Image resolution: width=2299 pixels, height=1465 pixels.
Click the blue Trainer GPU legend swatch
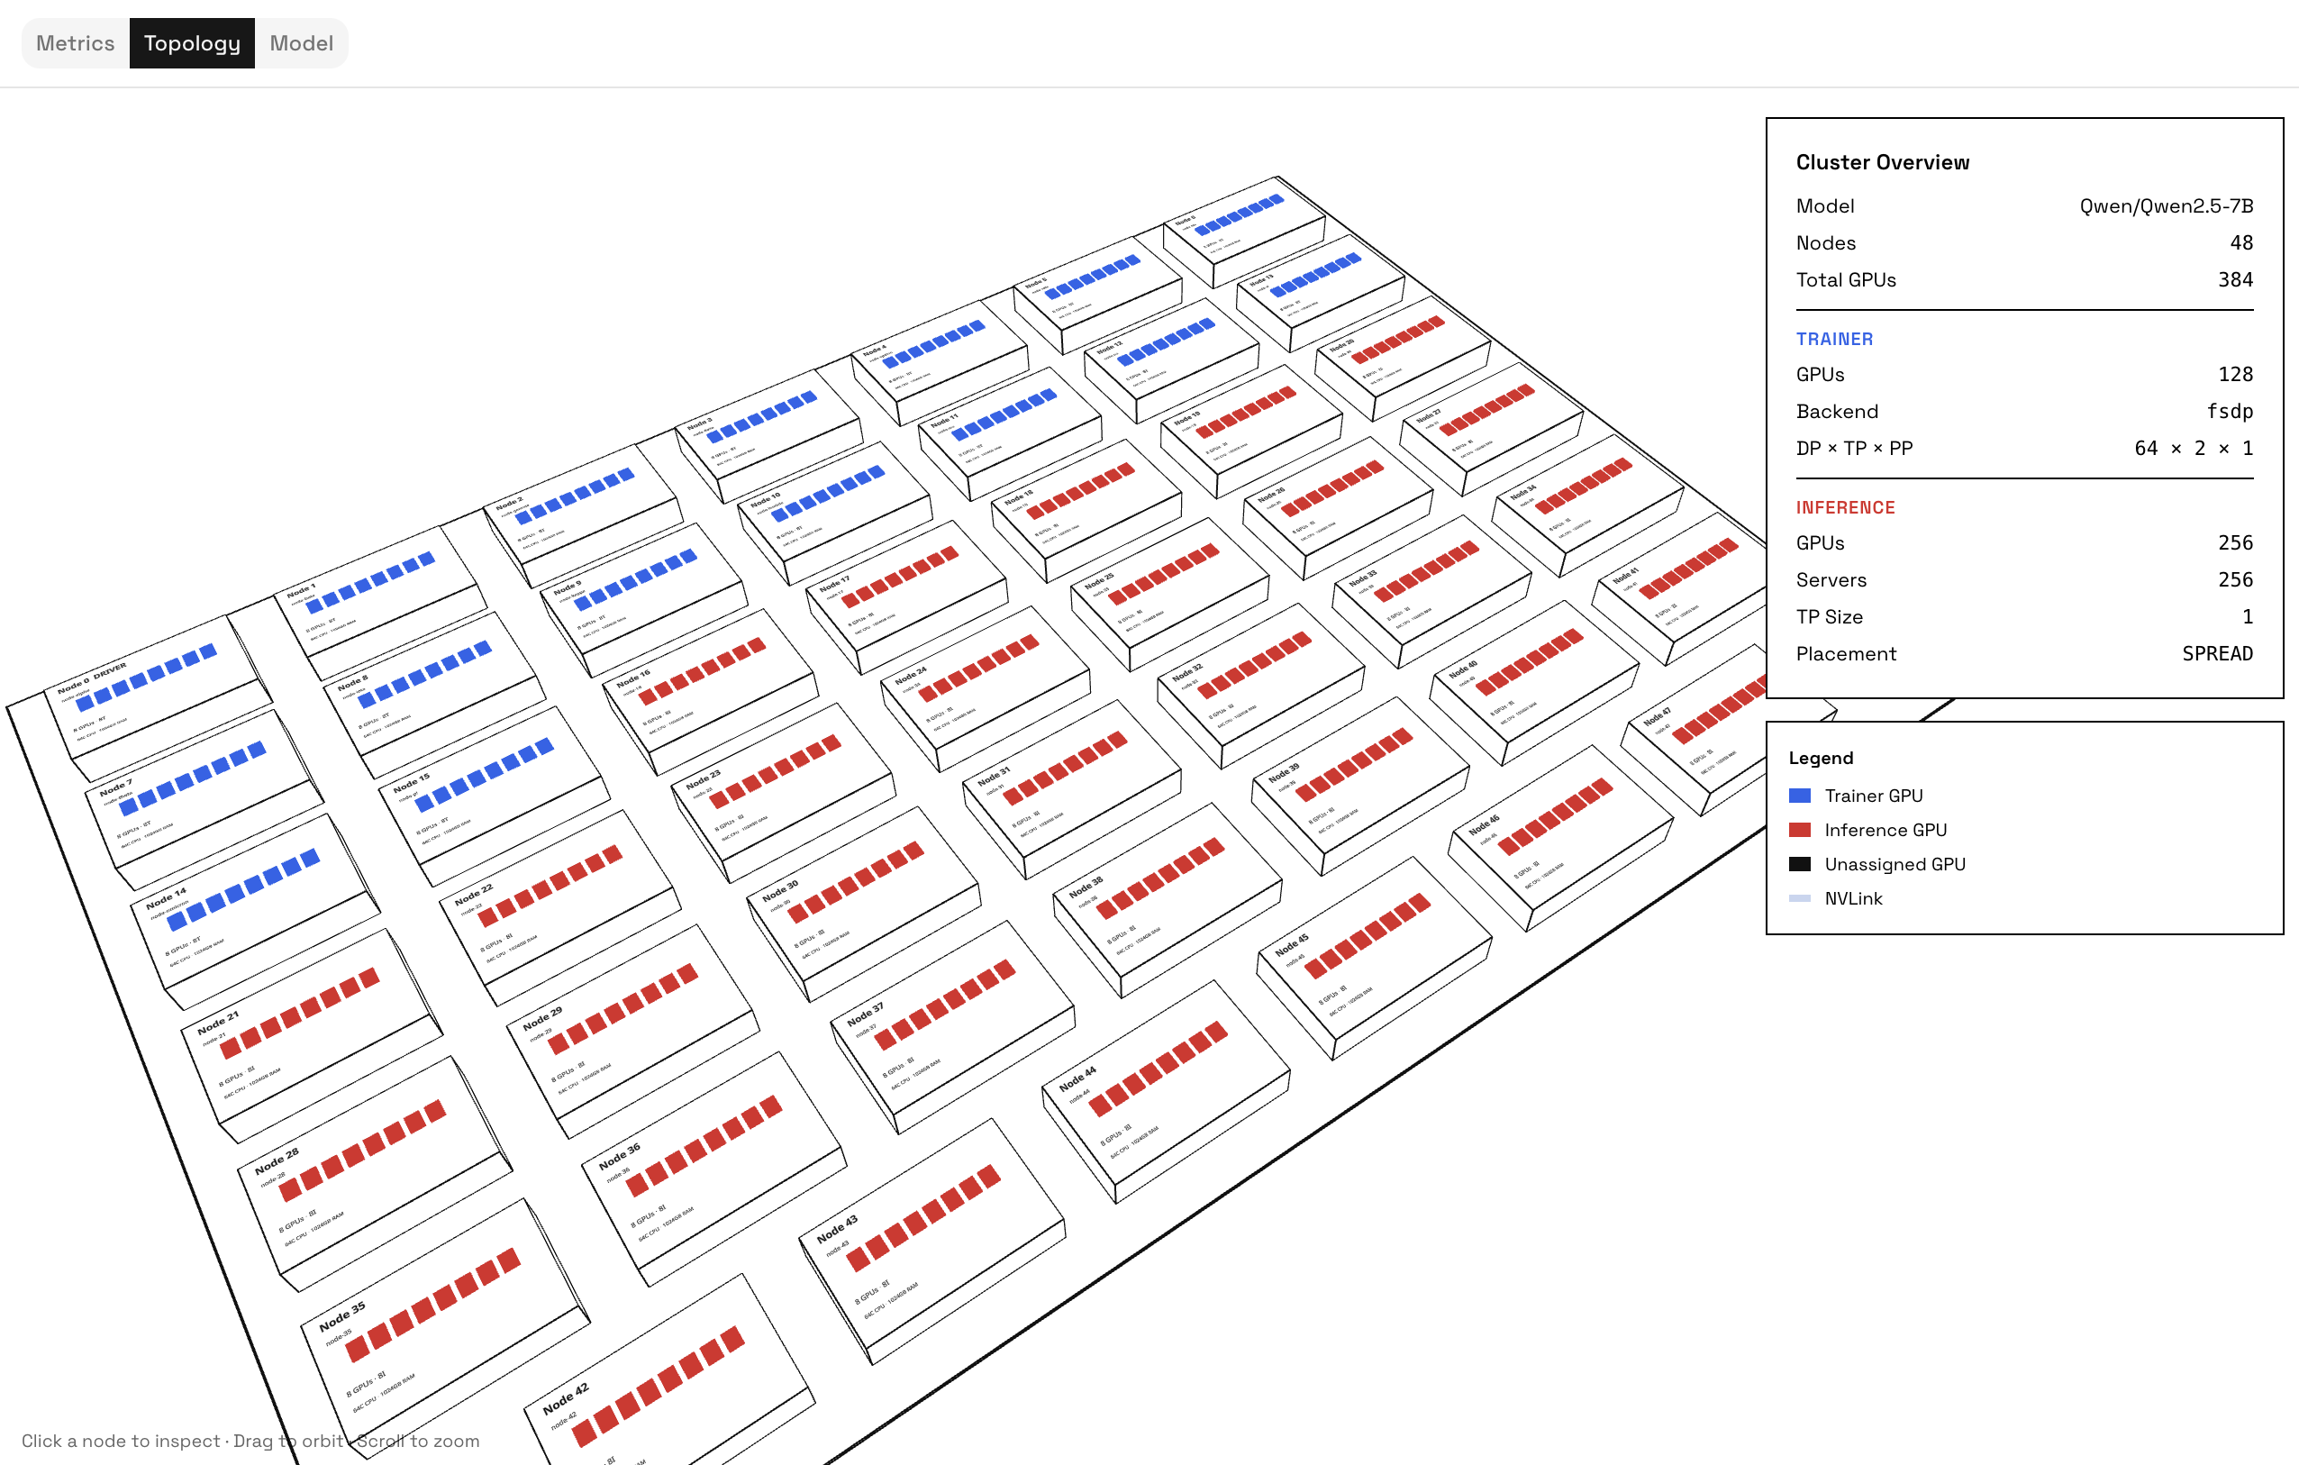coord(1800,796)
